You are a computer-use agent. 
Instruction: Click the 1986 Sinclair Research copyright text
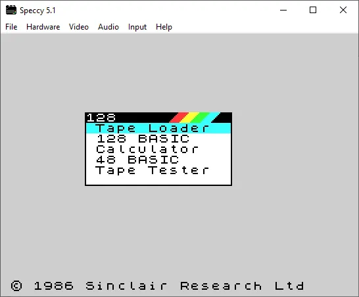[x=158, y=286]
